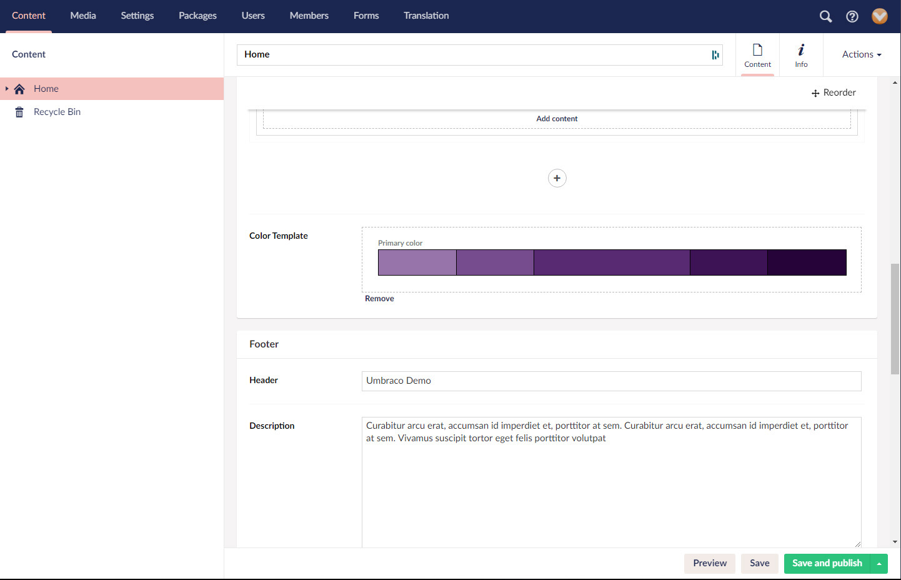Remove the selected color template
This screenshot has height=580, width=901.
click(379, 299)
